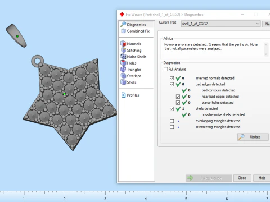The height and width of the screenshot is (202, 270).
Task: Click ruler mark 5
Action: click(186, 199)
